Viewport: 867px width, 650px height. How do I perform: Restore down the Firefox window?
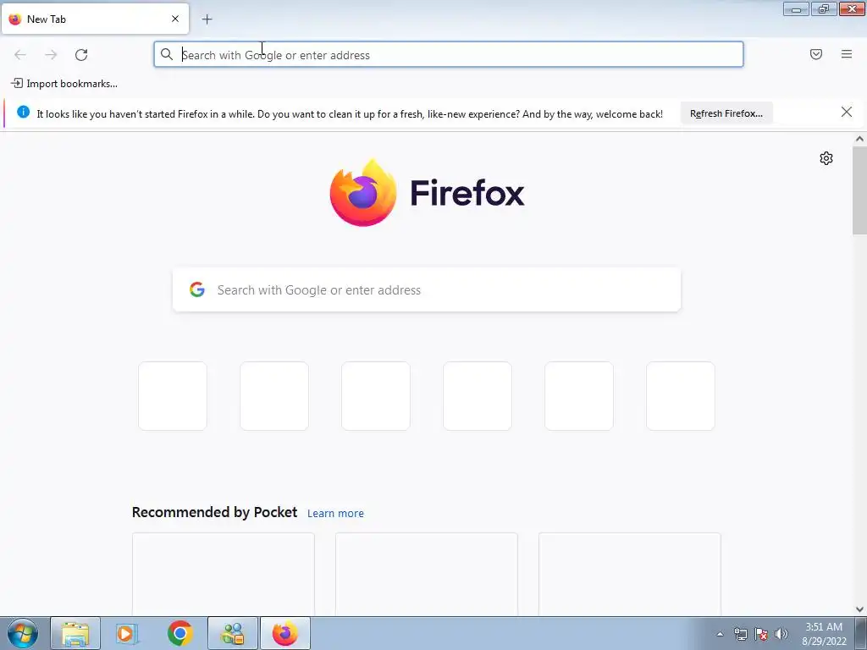[x=824, y=8]
